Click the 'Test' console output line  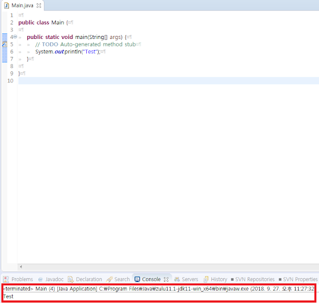point(8,297)
